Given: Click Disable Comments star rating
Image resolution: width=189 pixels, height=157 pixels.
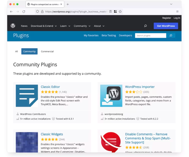Looking at the screenshot, I should 134,147.
